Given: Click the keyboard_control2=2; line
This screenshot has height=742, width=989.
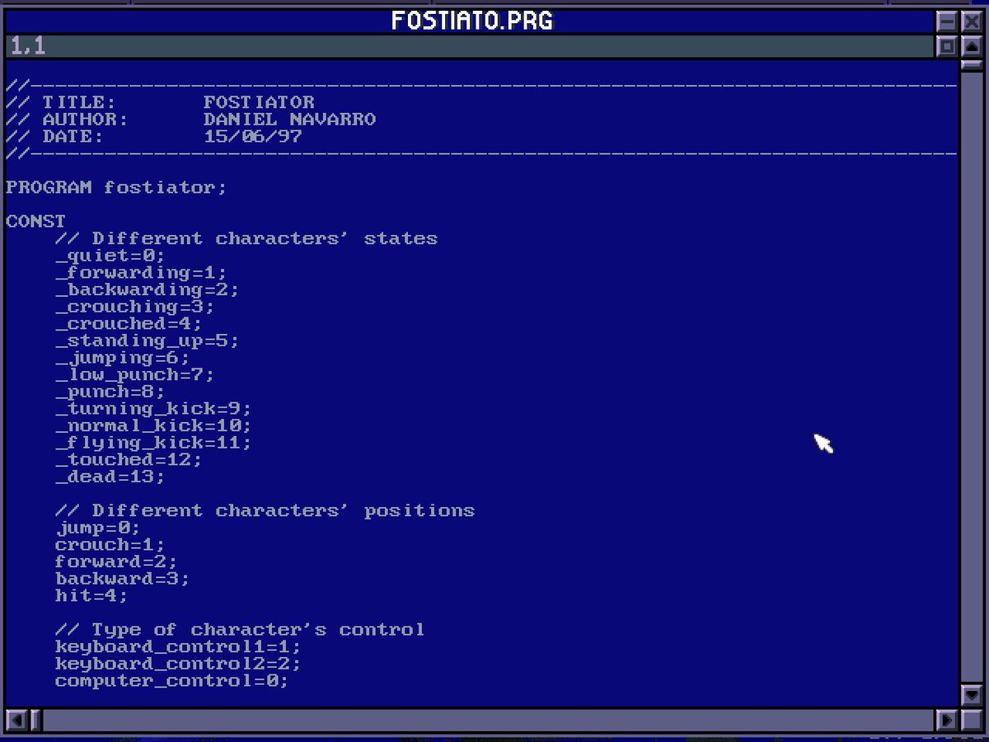Looking at the screenshot, I should click(x=178, y=665).
